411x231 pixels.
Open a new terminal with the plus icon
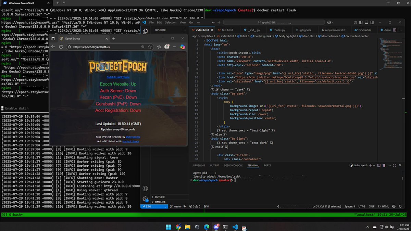[x=371, y=165]
